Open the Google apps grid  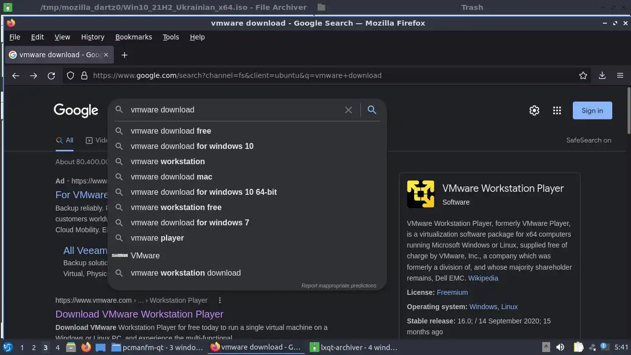[x=557, y=110]
